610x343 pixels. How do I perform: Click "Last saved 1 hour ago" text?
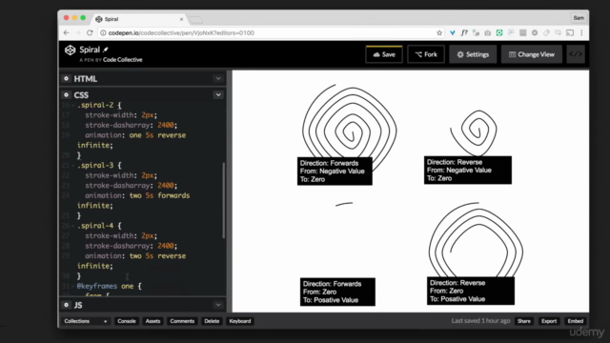pyautogui.click(x=480, y=321)
